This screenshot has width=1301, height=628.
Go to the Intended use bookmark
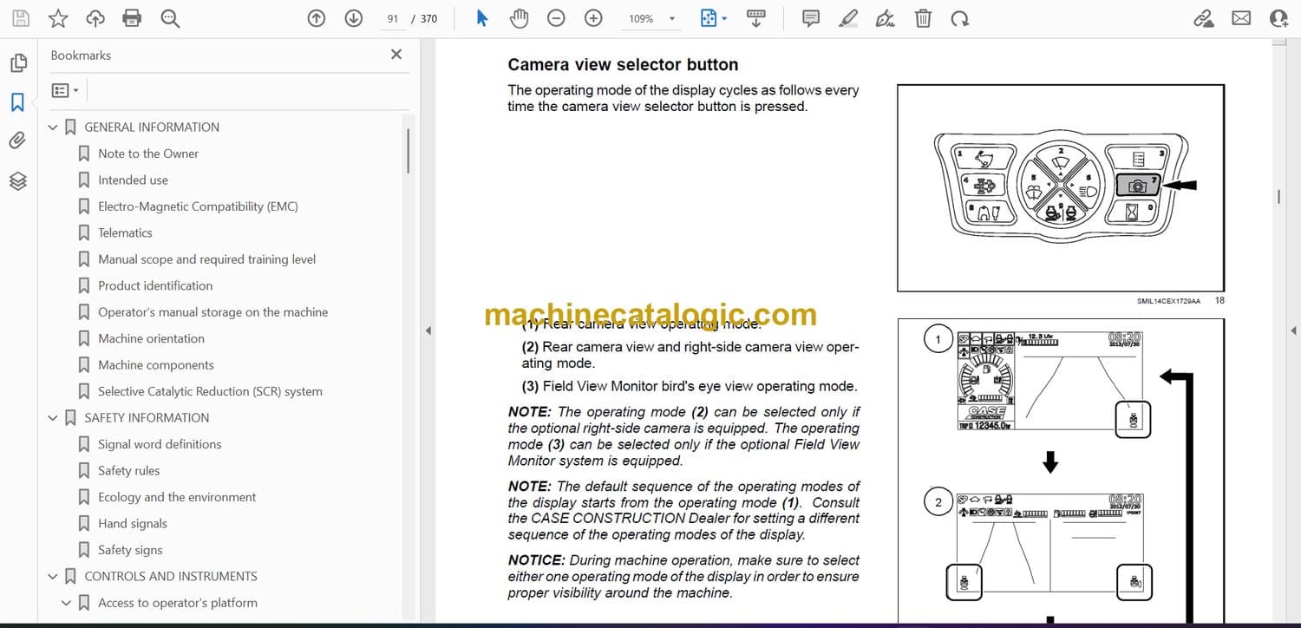click(x=133, y=180)
